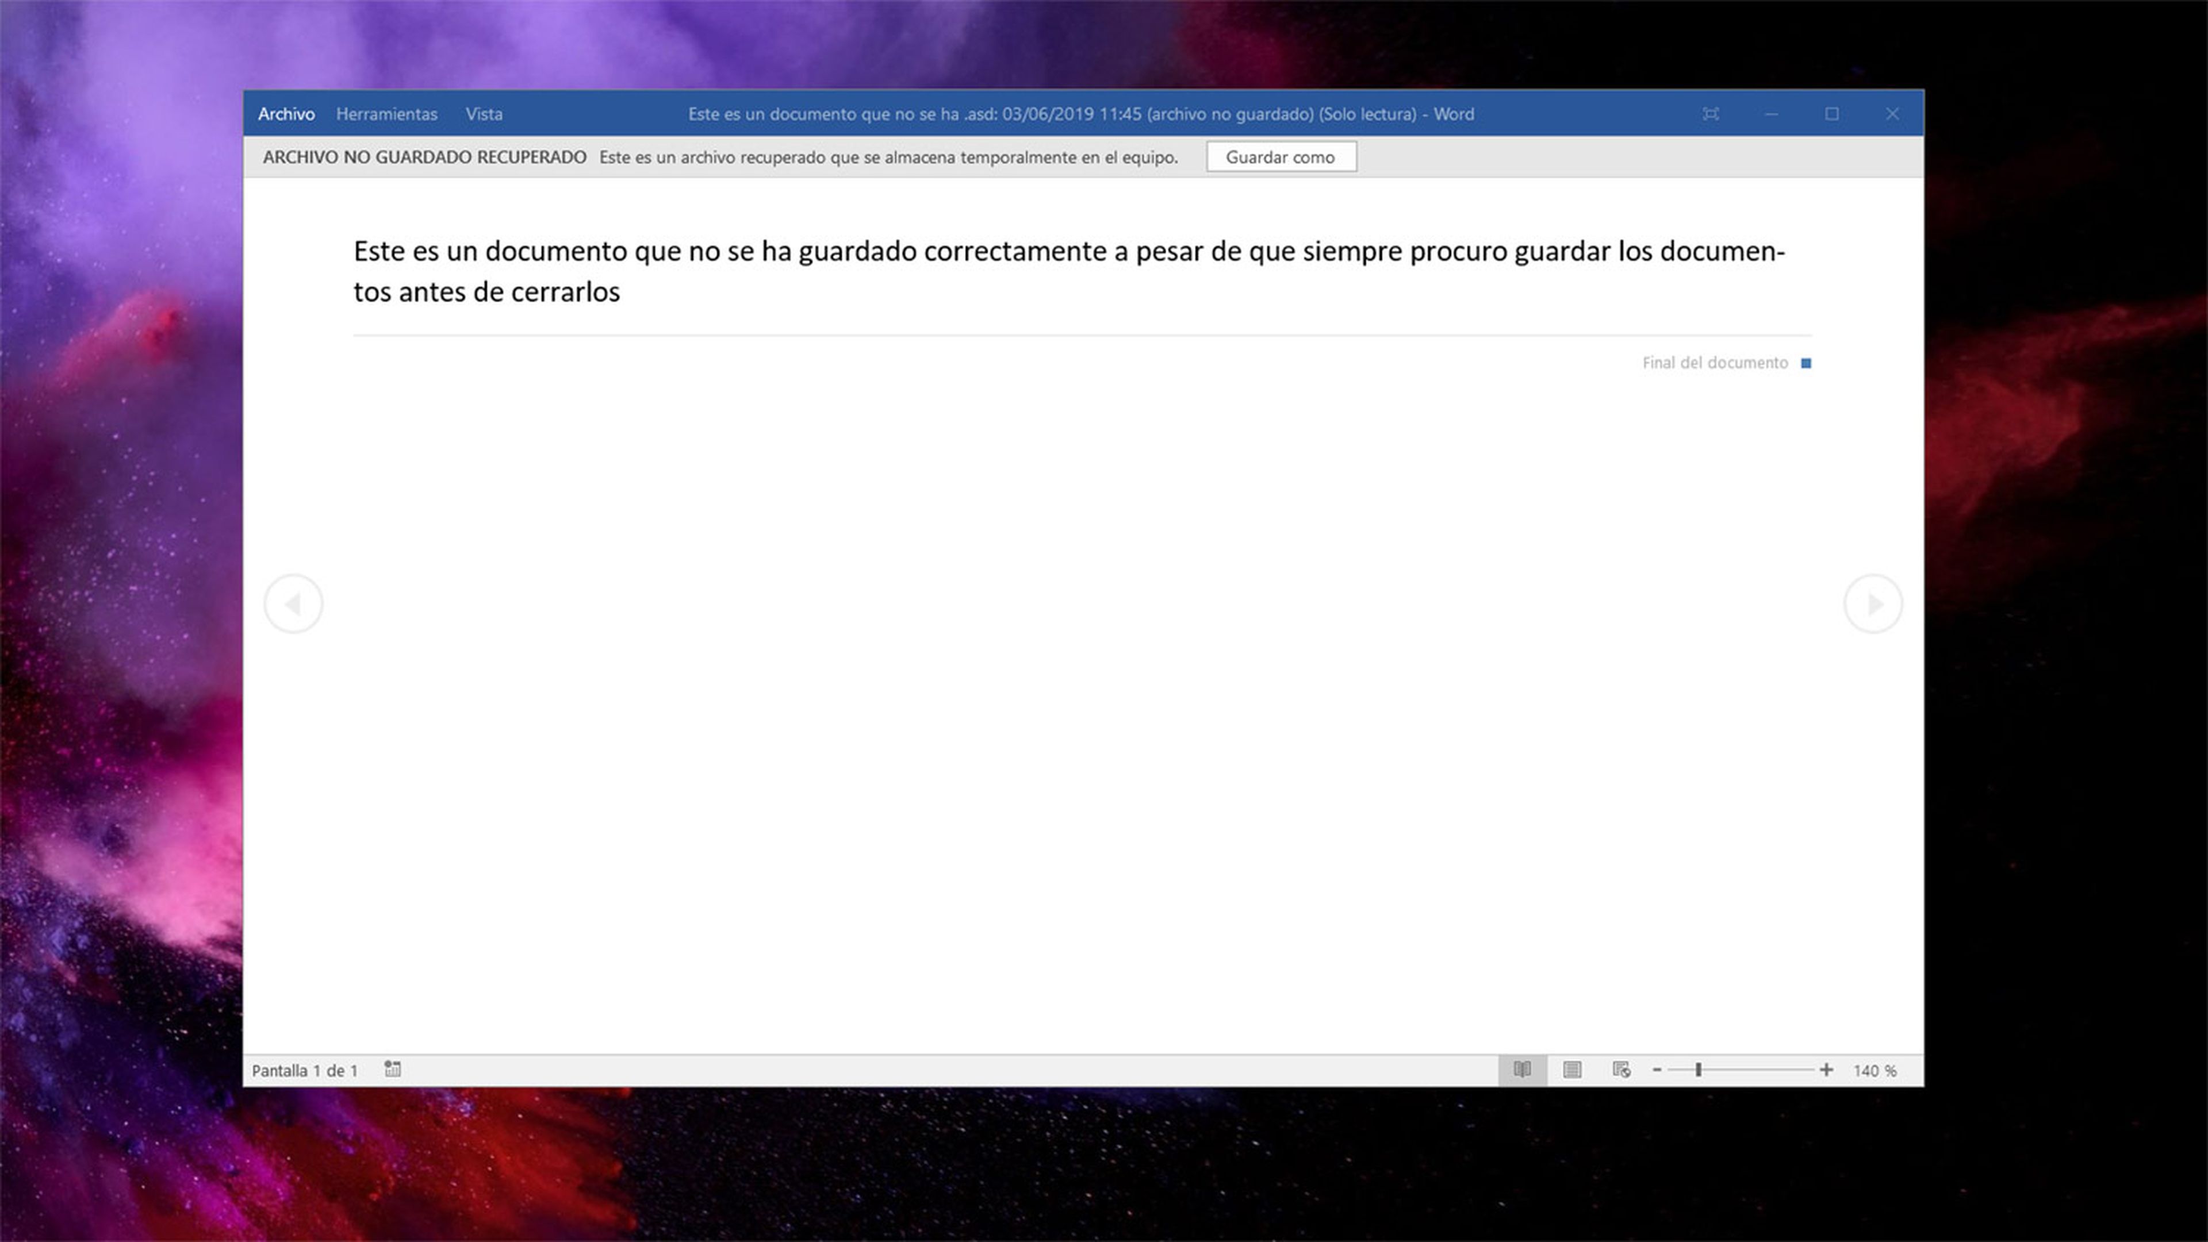Go to previous screen arrow

pos(293,604)
